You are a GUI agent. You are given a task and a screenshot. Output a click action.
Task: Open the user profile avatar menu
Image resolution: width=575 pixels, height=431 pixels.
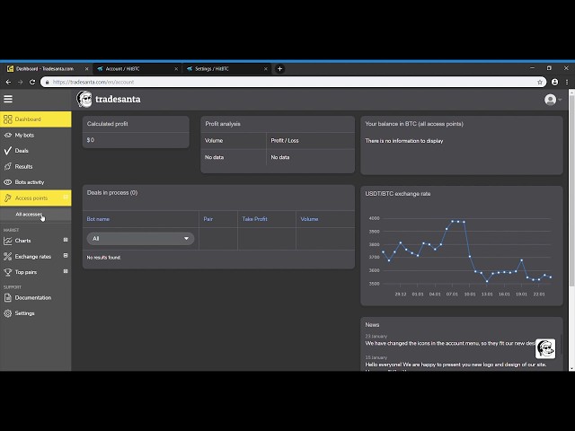point(553,100)
